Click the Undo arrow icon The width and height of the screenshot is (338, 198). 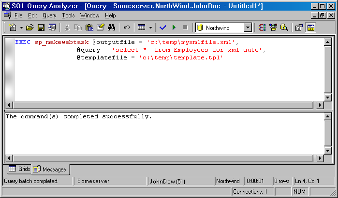tap(127, 28)
